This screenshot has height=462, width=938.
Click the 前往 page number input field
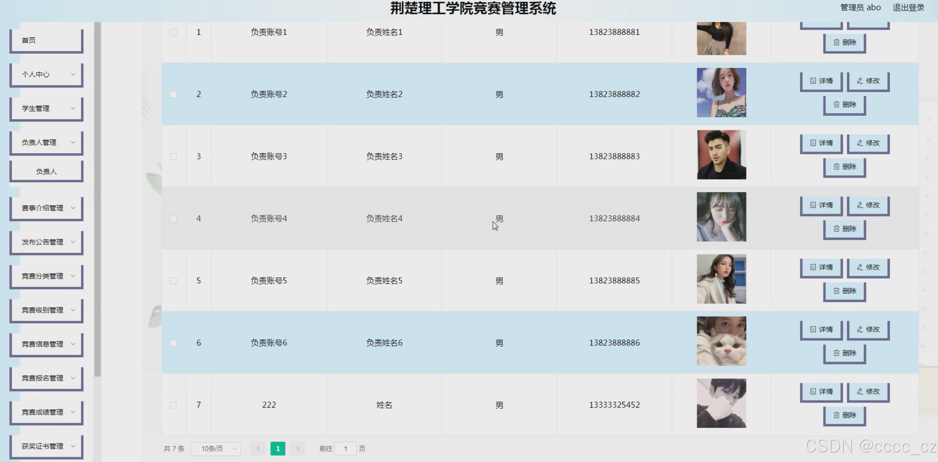pos(345,449)
